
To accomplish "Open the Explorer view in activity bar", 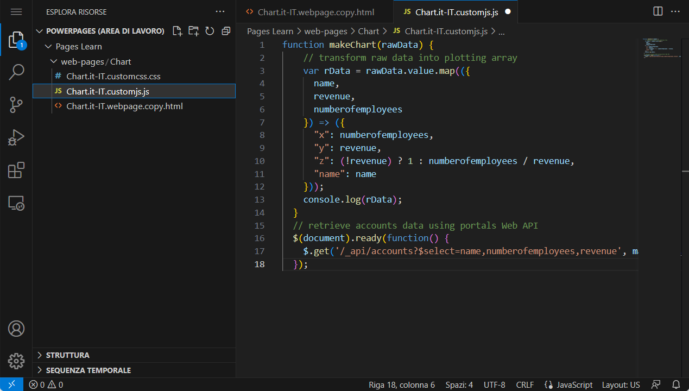I will (x=16, y=40).
